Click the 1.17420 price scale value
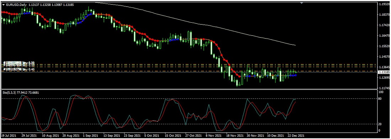391x139 pixels. point(384,25)
